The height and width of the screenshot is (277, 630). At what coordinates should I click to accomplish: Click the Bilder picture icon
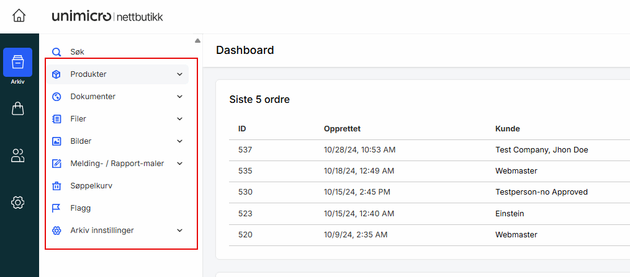point(56,141)
